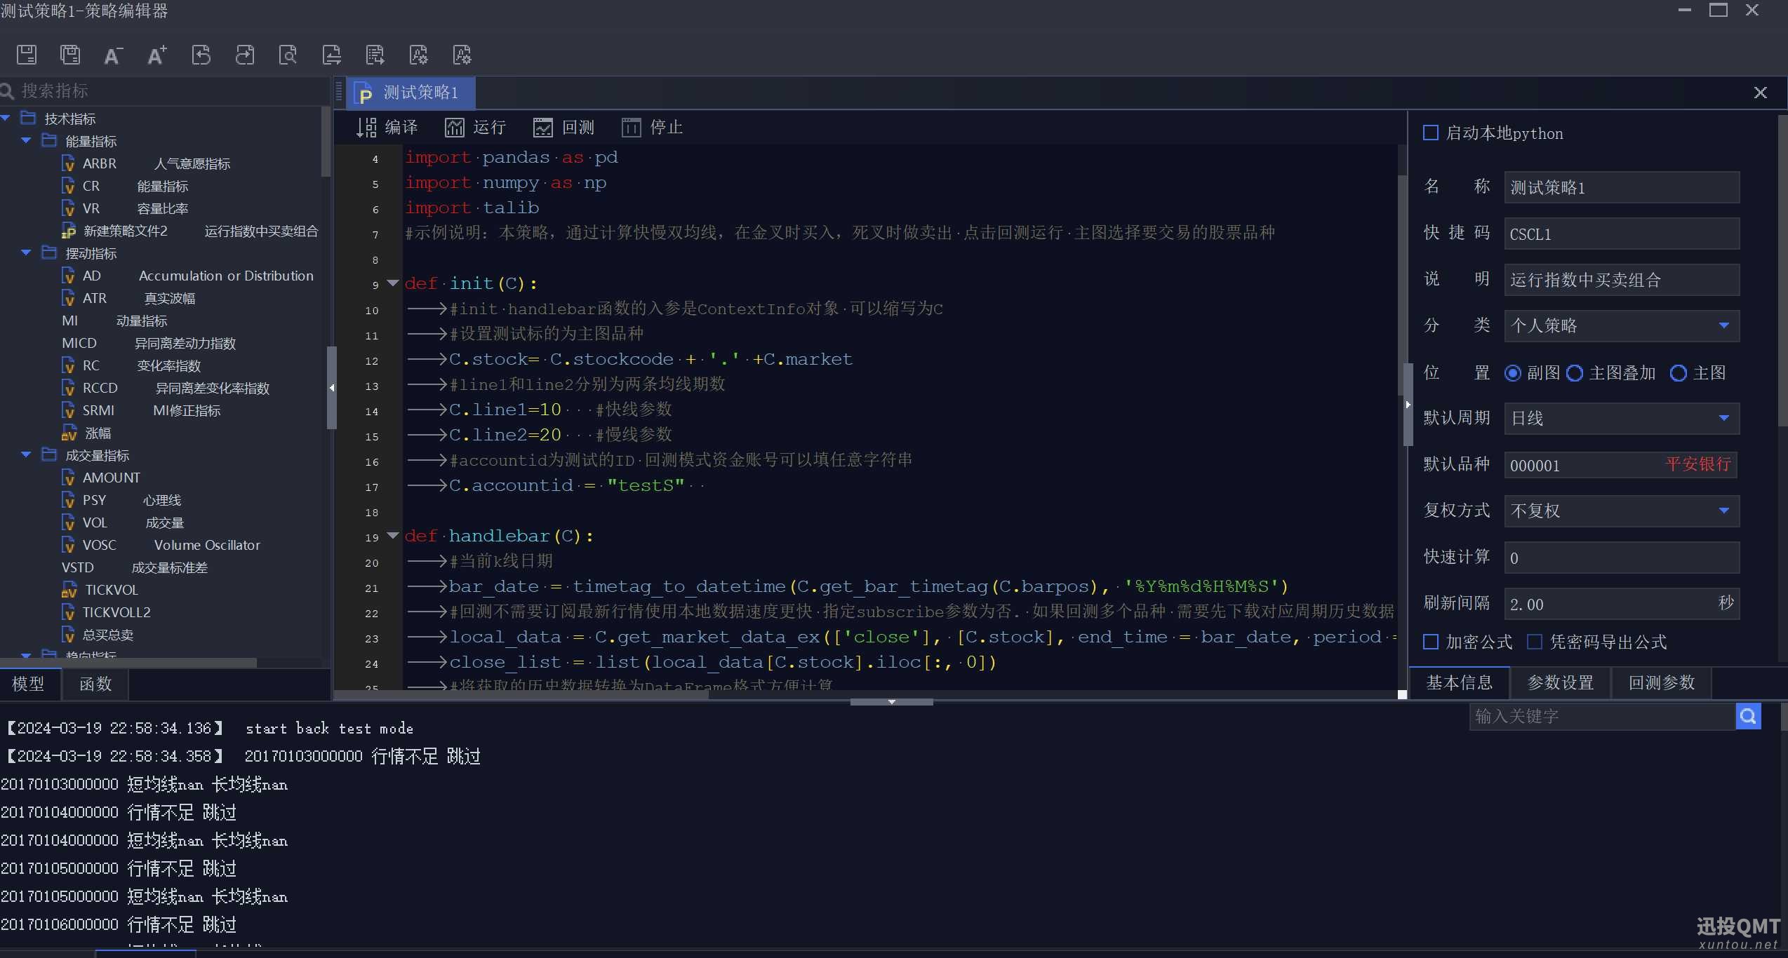Open the 默认周期 dropdown (日线)

point(1622,418)
